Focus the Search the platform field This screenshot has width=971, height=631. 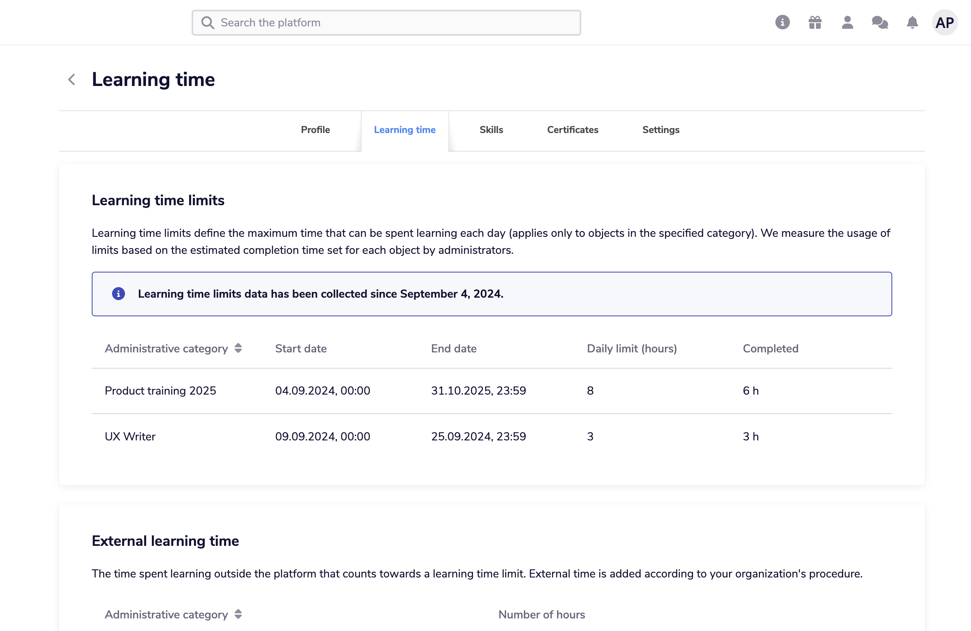tap(386, 23)
